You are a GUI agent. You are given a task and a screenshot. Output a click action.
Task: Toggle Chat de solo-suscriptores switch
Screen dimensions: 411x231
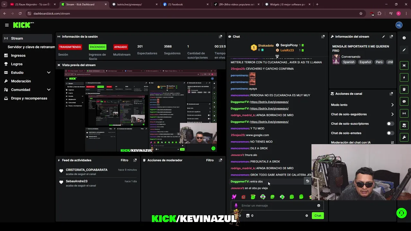(x=390, y=124)
